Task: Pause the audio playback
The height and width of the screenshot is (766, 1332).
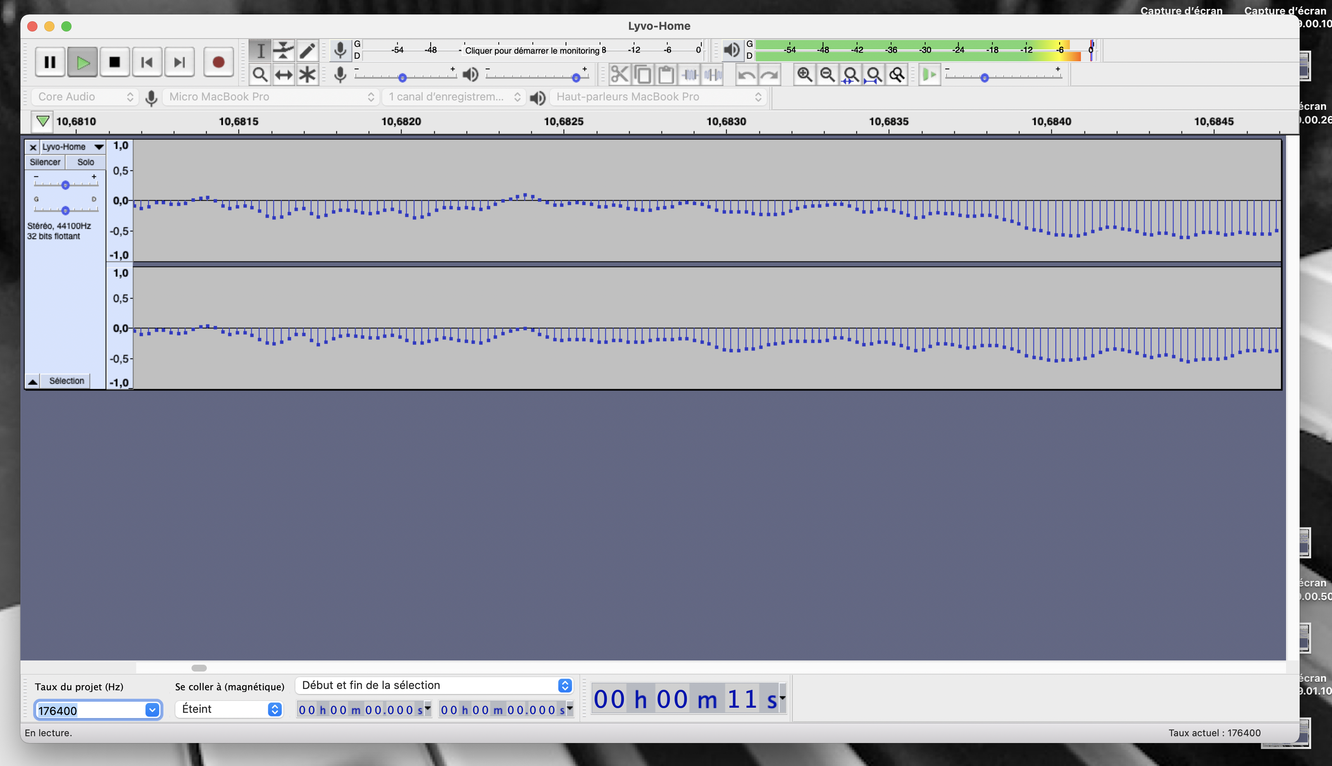Action: [x=50, y=62]
